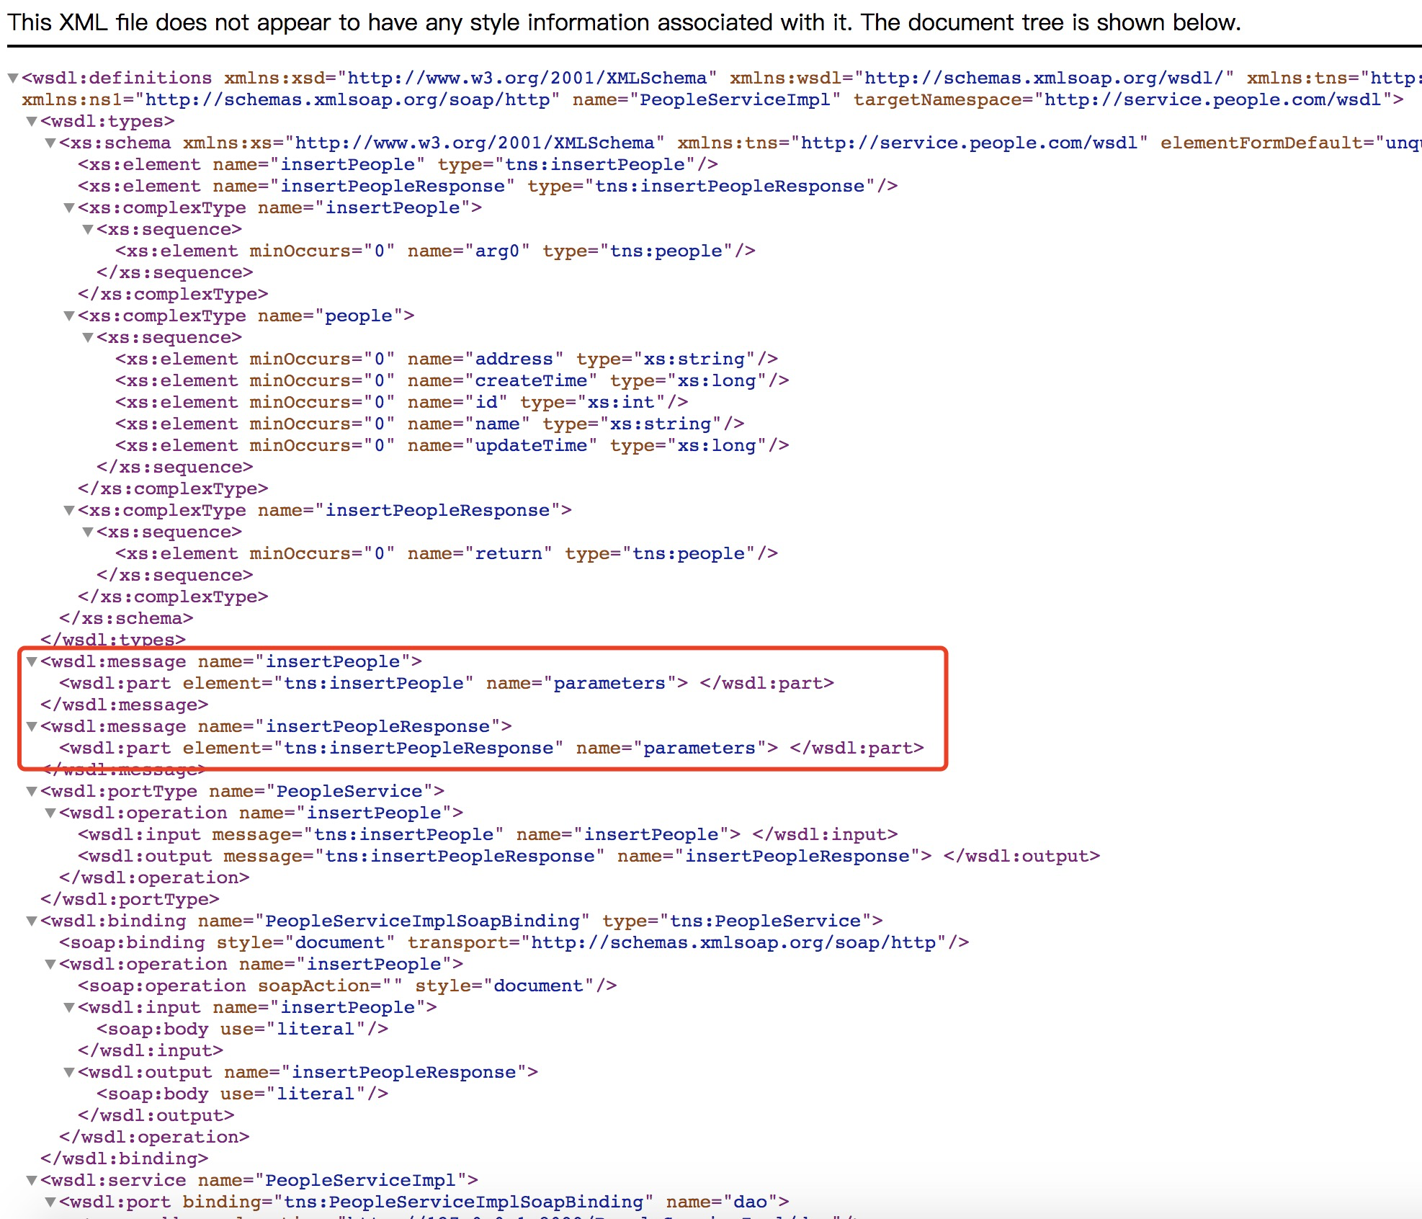
Task: Collapse the complexType people node
Action: pos(69,316)
